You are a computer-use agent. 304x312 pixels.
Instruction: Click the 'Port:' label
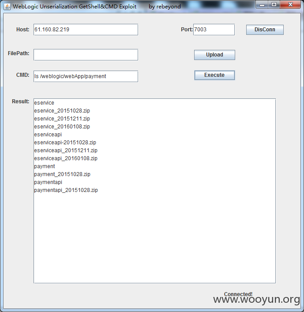tap(187, 30)
